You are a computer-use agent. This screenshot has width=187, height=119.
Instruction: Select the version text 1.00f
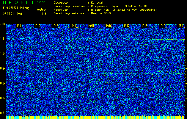pos(41,2)
